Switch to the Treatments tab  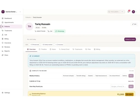tap(78, 49)
